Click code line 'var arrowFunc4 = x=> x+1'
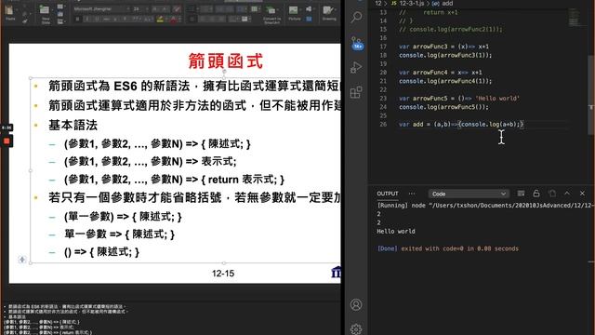 coord(441,73)
